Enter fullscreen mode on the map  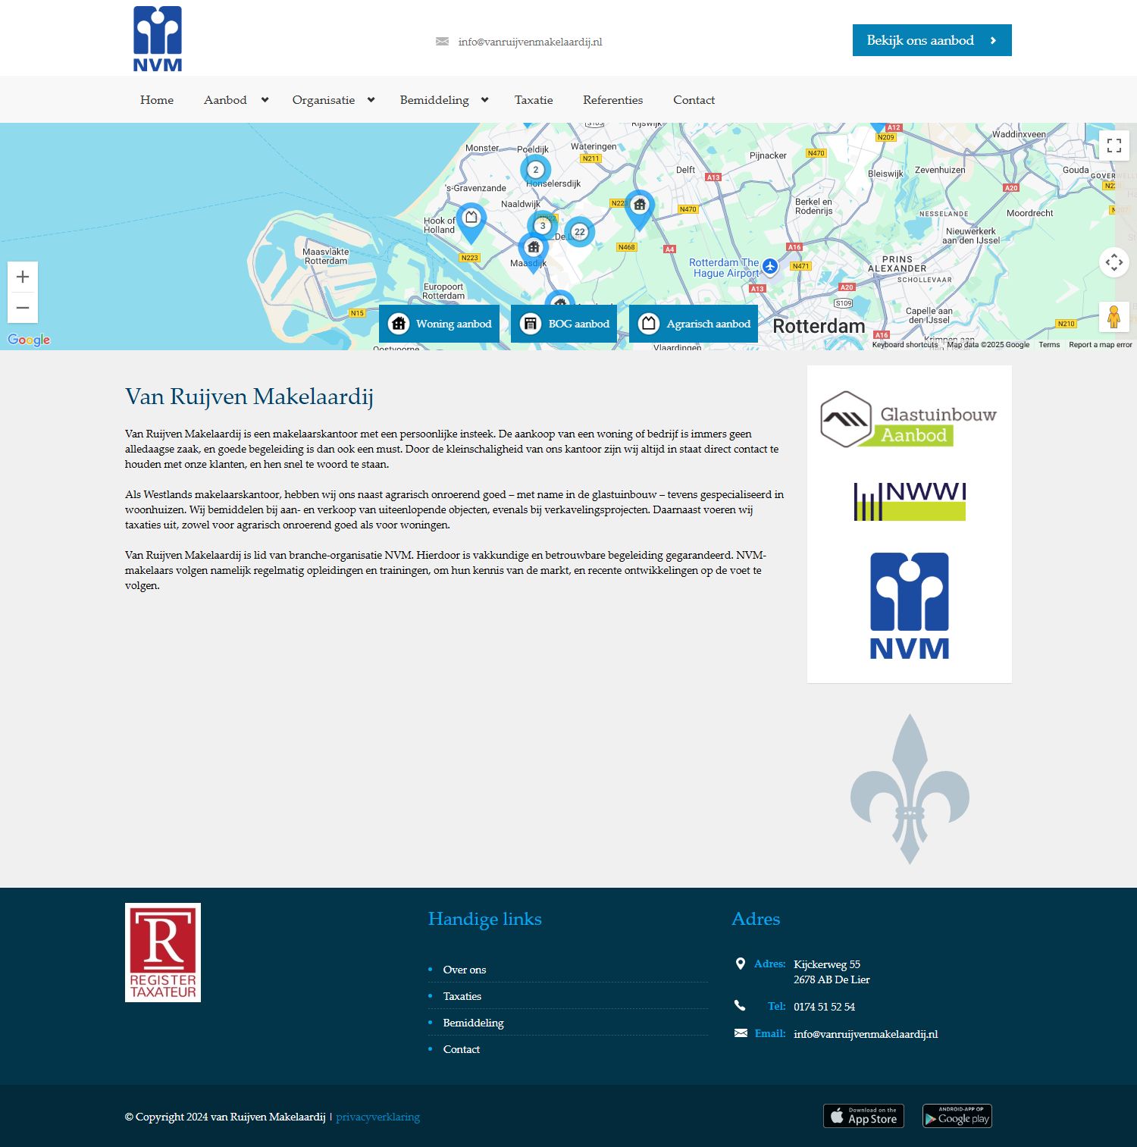1114,146
